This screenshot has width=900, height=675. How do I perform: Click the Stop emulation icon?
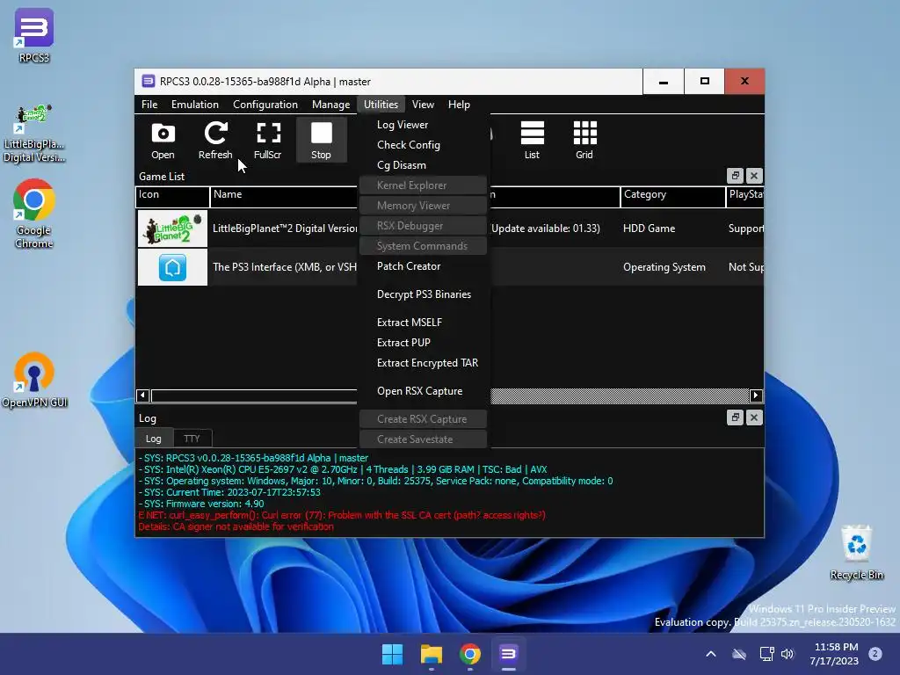click(x=322, y=141)
